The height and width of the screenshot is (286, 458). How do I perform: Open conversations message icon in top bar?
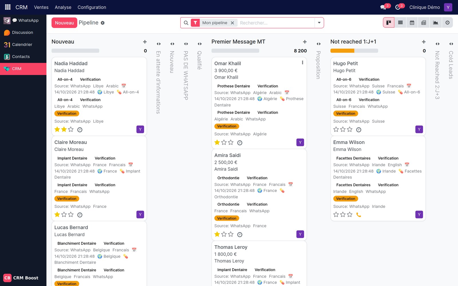(383, 7)
